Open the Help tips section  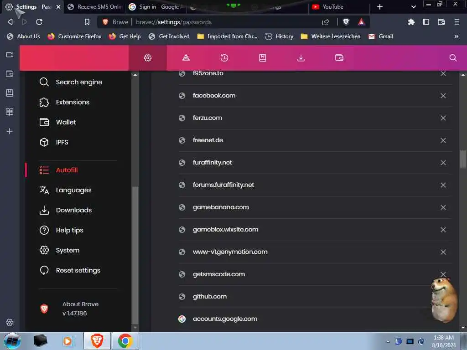coord(62,230)
